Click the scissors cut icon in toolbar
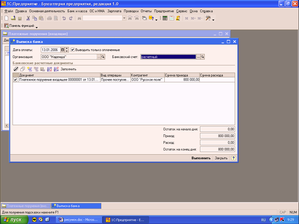The width and height of the screenshot is (299, 224). coord(28,18)
